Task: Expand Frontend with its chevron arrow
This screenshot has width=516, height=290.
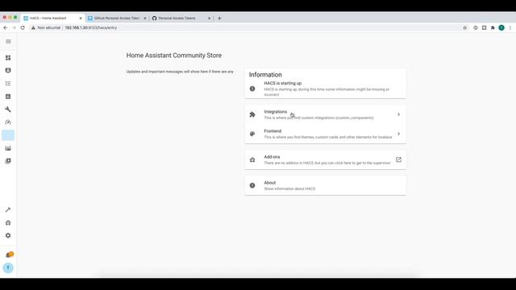Action: [x=398, y=134]
